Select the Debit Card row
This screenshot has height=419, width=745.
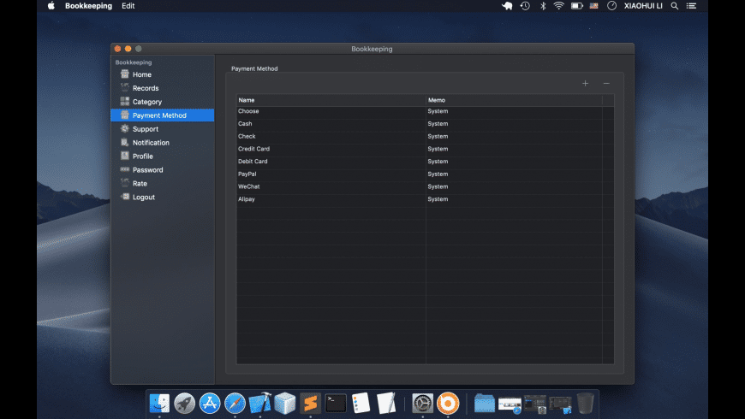point(426,162)
